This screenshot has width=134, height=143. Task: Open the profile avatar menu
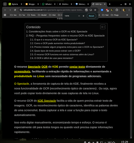[x=124, y=10]
